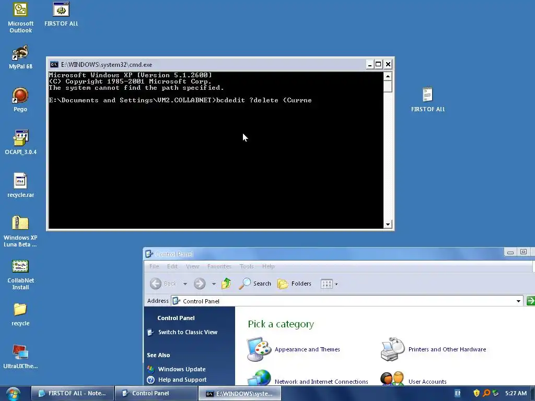Viewport: 535px width, 401px height.
Task: Click Control Panel window title icon
Action: click(x=149, y=254)
